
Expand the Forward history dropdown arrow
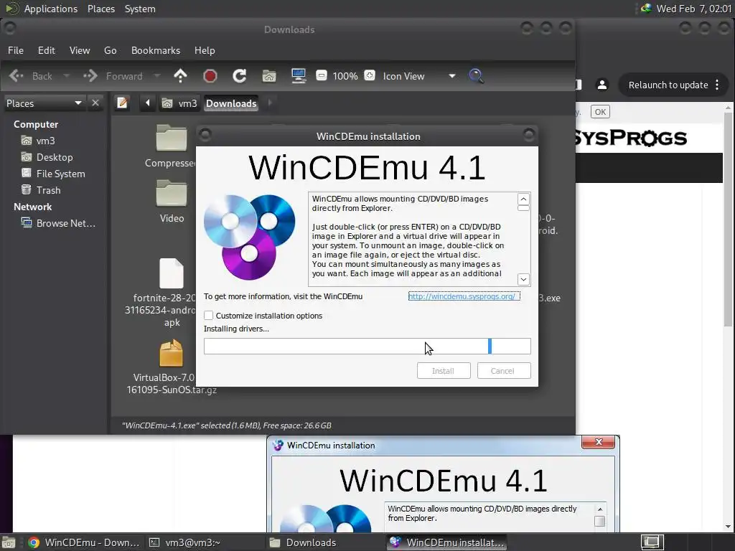(157, 76)
